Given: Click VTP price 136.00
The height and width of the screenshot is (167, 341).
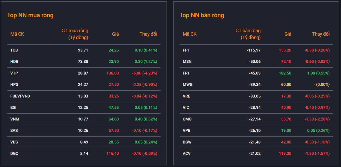Looking at the screenshot, I should click(x=113, y=73).
